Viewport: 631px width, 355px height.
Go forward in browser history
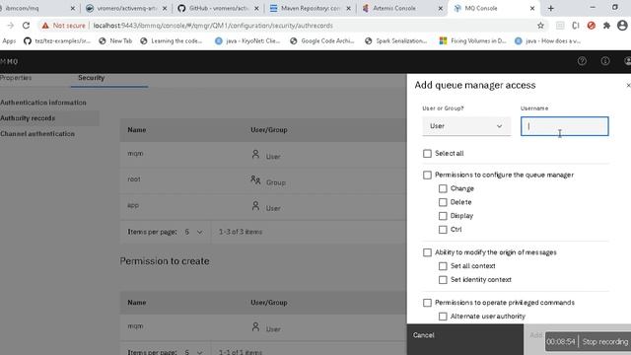click(x=11, y=26)
